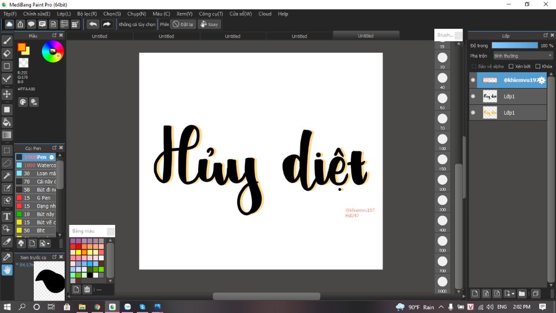This screenshot has width=556, height=313.
Task: Select the Hand tool
Action: (7, 270)
